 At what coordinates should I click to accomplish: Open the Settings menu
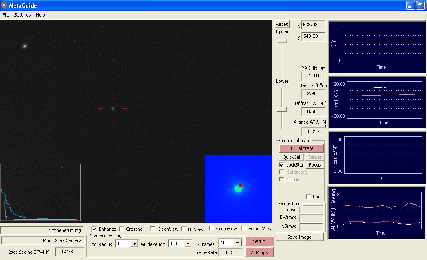[x=23, y=15]
